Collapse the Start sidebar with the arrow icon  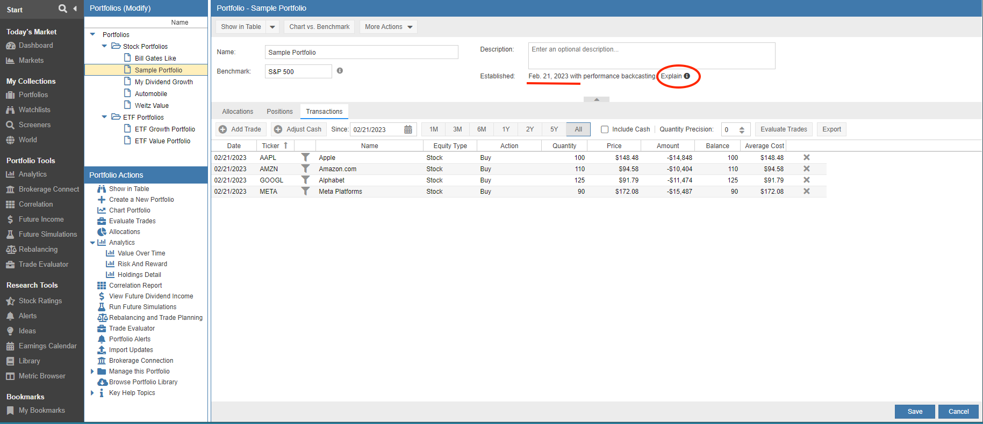coord(75,9)
